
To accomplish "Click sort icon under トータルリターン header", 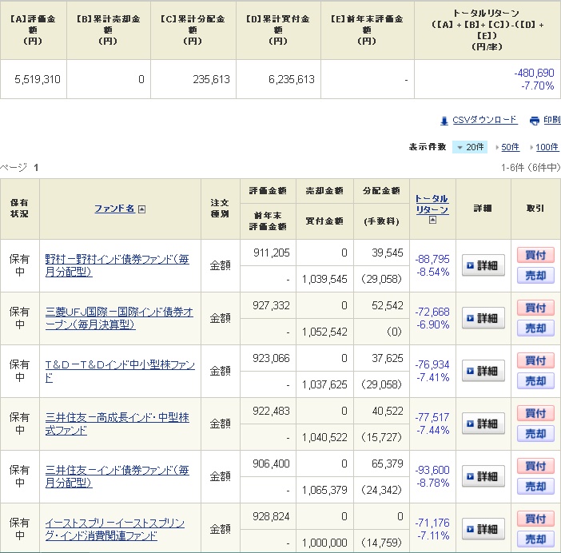I will 432,221.
